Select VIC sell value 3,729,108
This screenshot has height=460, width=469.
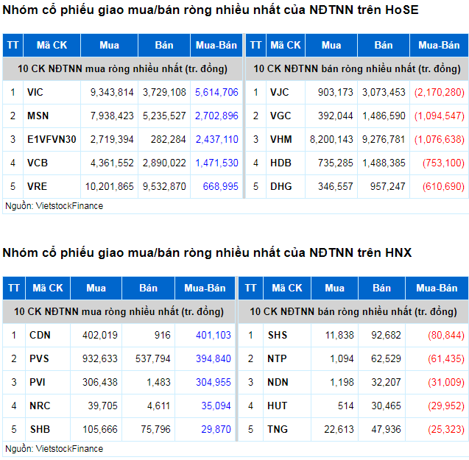tap(164, 92)
